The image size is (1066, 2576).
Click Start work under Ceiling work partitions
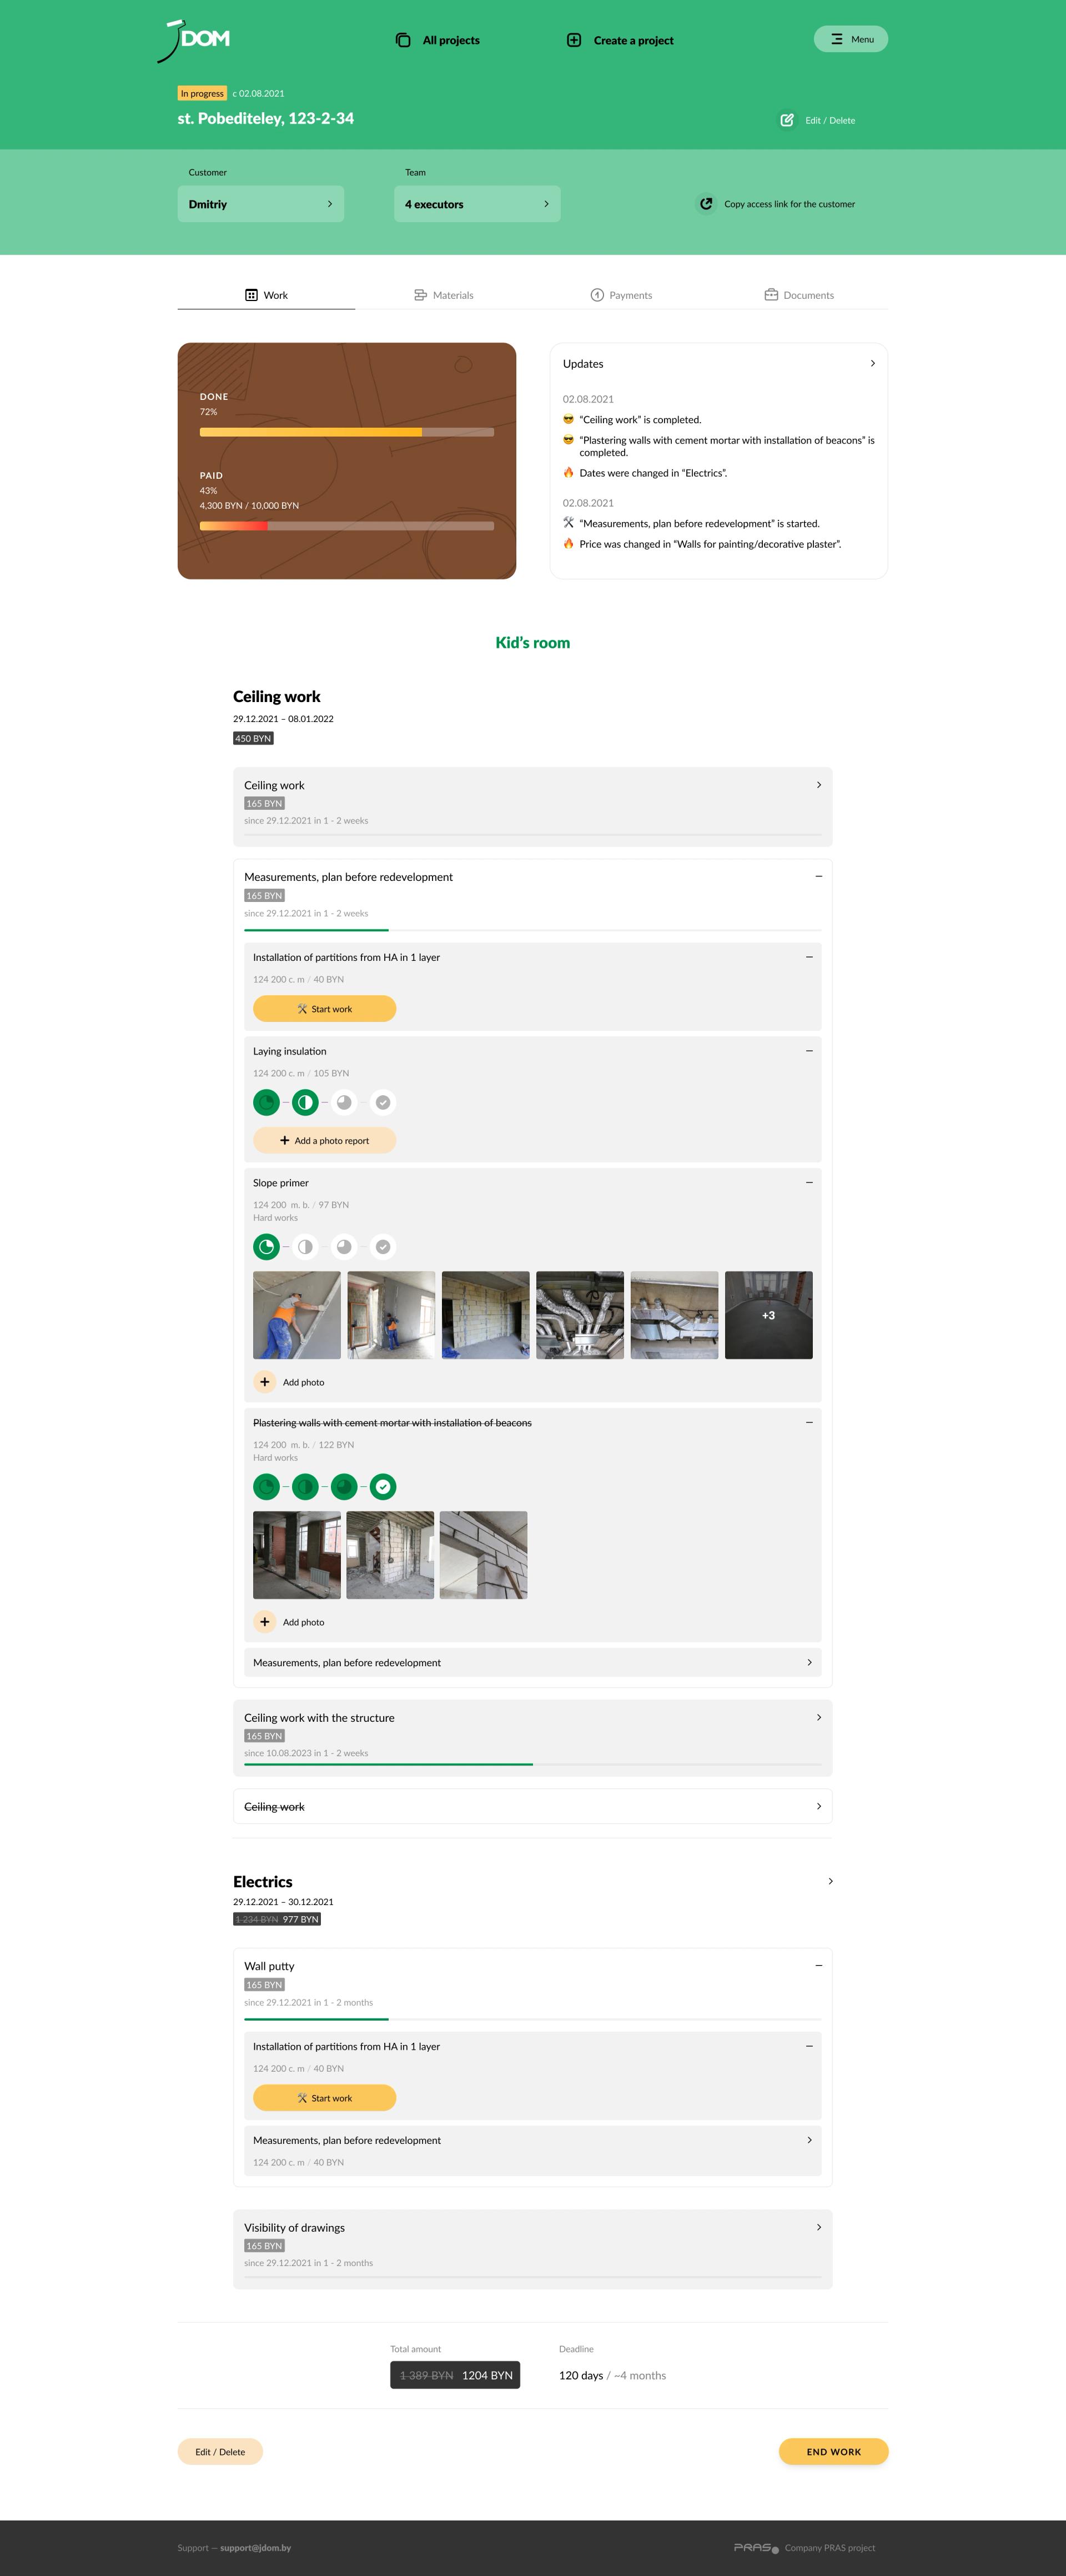click(x=325, y=1009)
